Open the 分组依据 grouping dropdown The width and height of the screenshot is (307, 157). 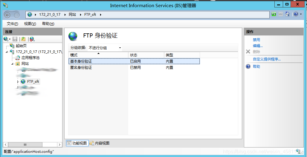[x=105, y=48]
